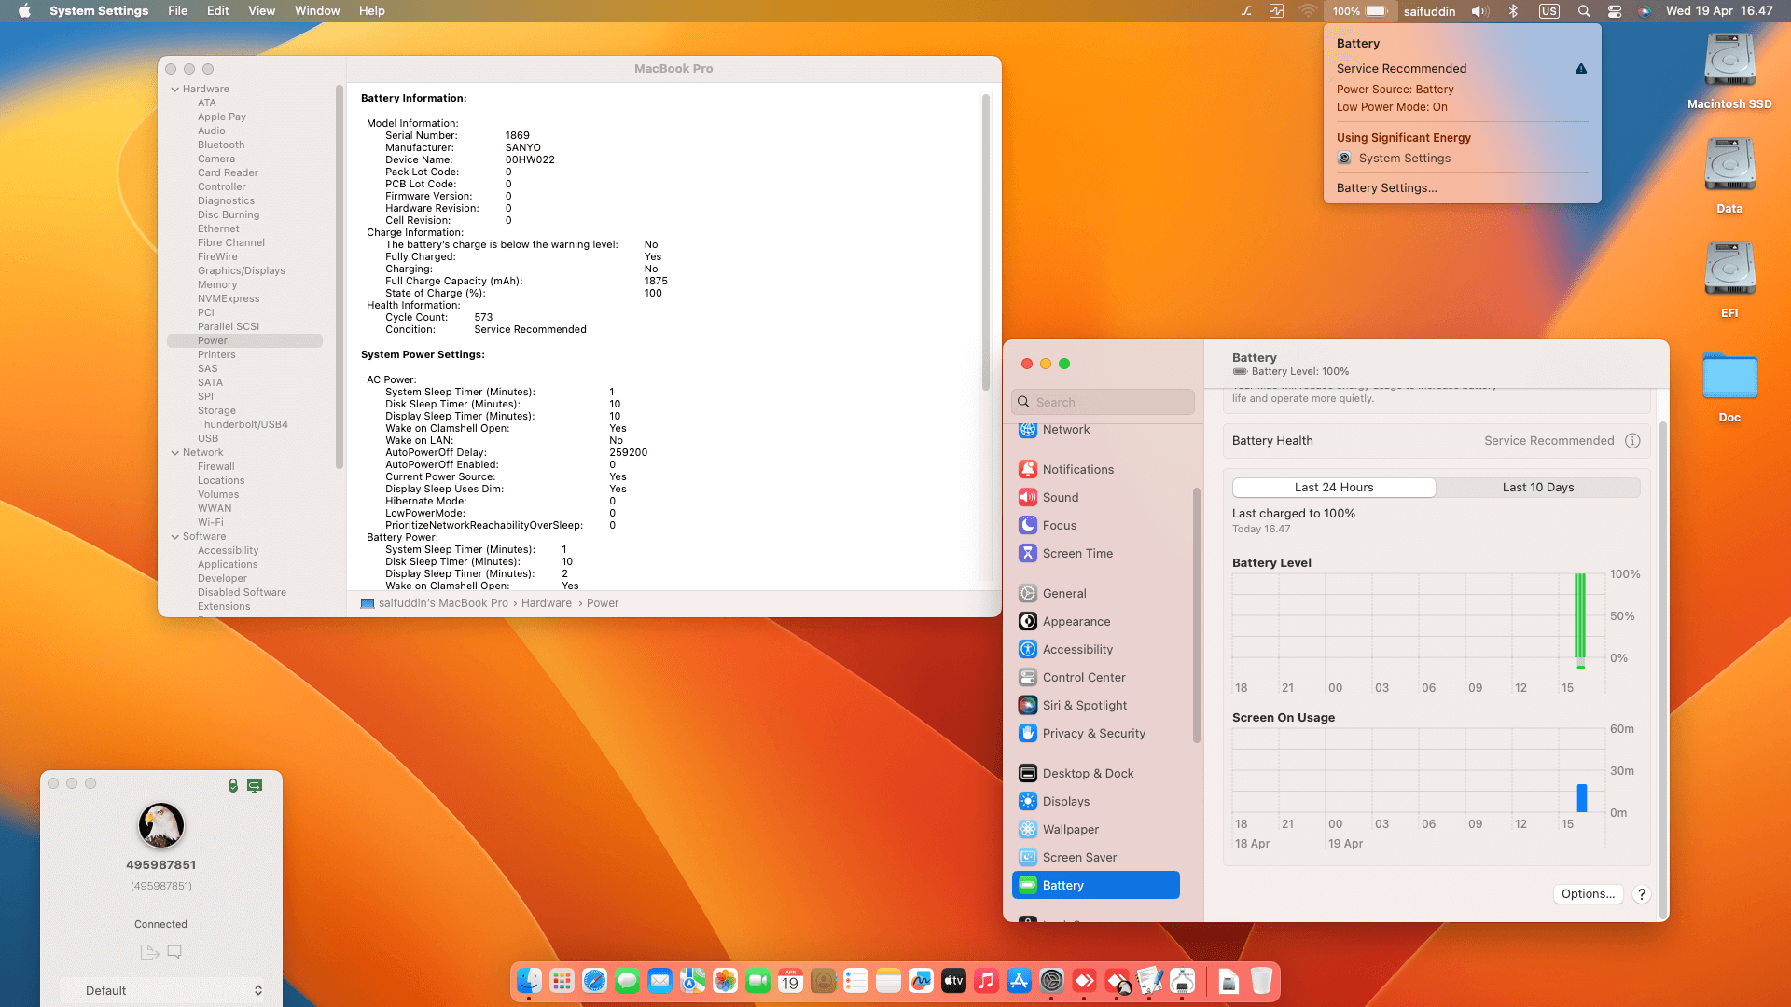Switch to the Last 10 Days tab

click(1538, 487)
